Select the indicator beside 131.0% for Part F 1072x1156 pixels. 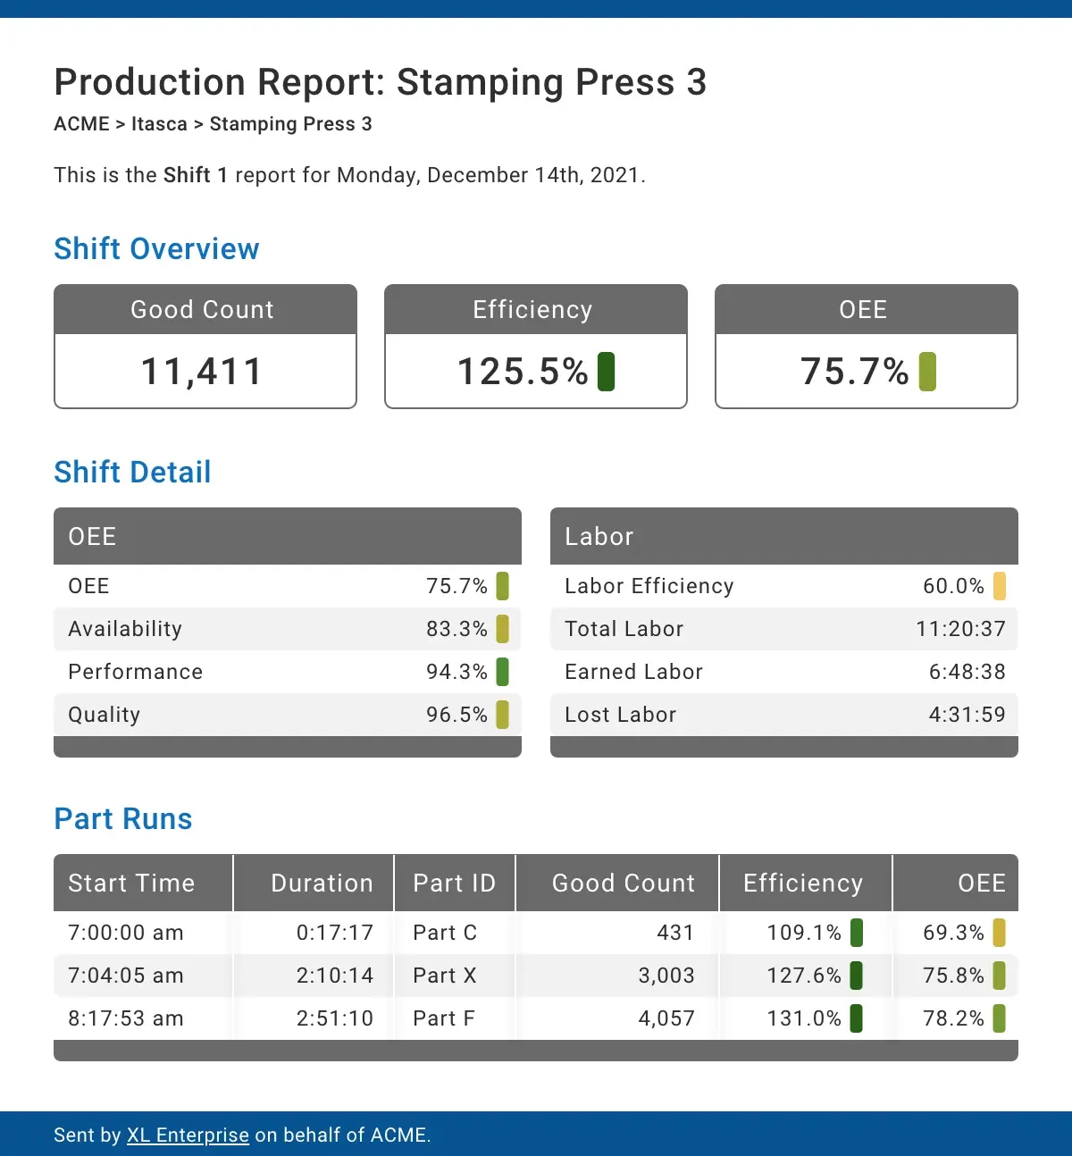coord(856,1018)
